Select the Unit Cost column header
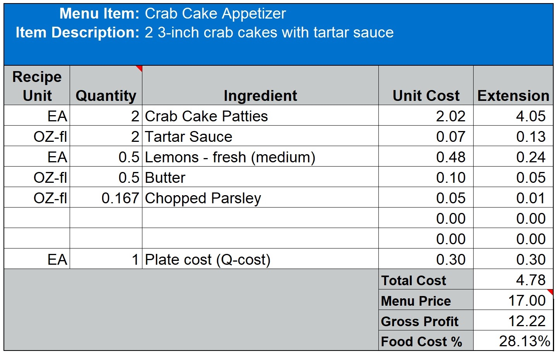 426,95
